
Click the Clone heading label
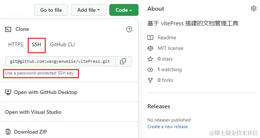pos(22,29)
